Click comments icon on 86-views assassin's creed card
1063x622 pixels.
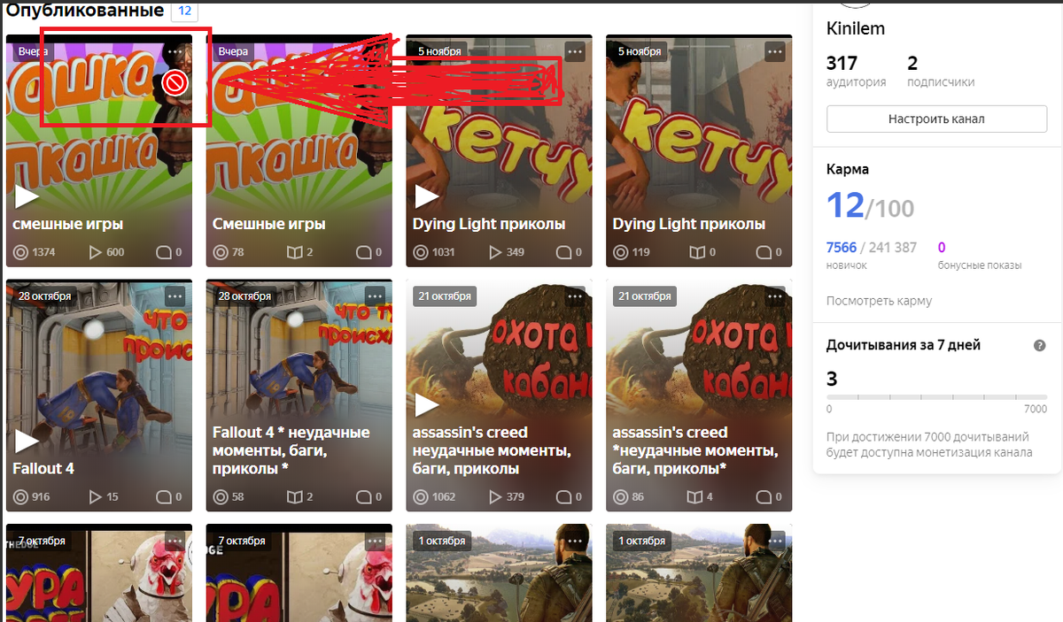pyautogui.click(x=764, y=497)
